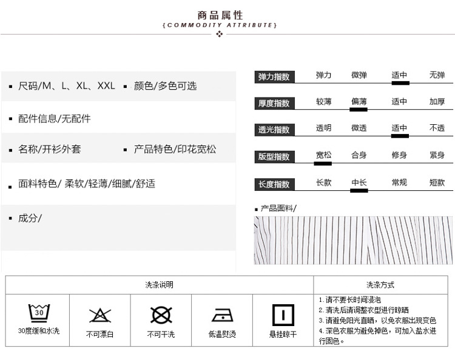
Task: Click the 不可漂白 crossed triangle icon
Action: [x=100, y=315]
